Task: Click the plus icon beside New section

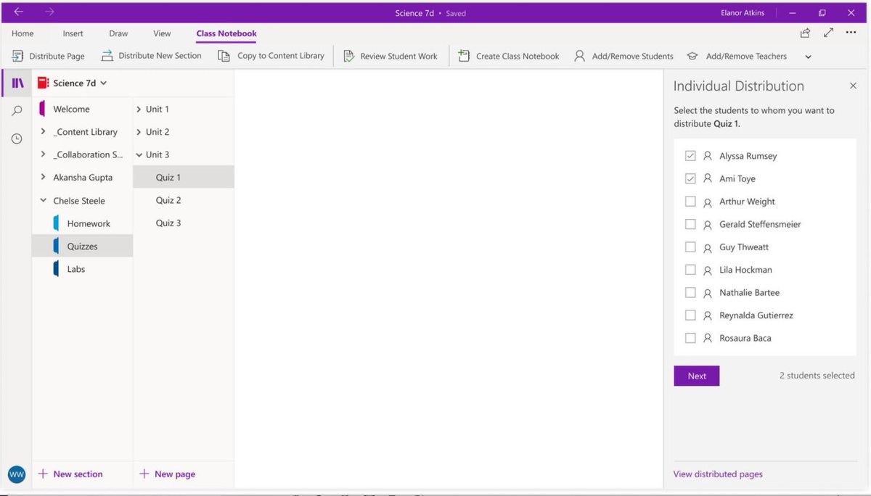Action: coord(43,474)
